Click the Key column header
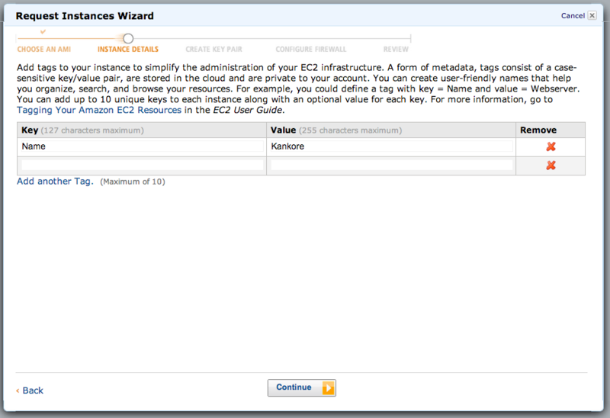610x418 pixels. [x=142, y=130]
